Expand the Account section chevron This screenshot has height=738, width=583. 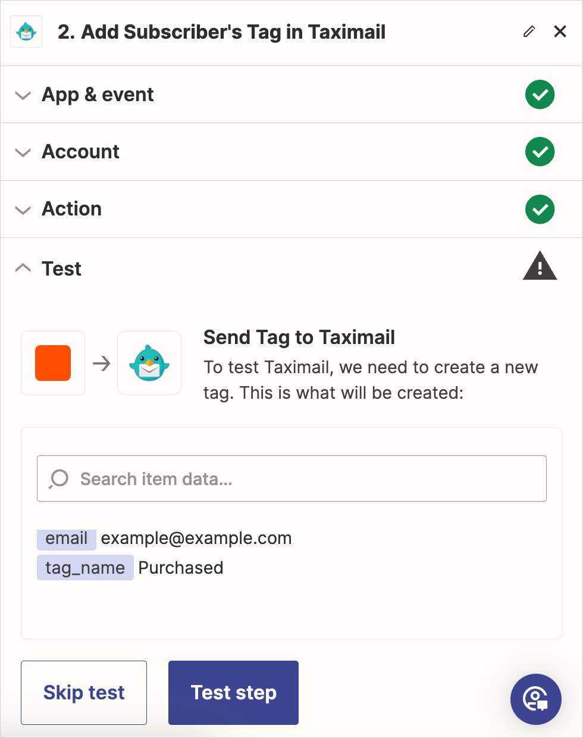(x=23, y=152)
